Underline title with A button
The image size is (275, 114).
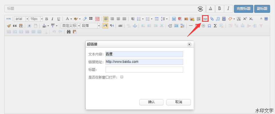[211, 9]
